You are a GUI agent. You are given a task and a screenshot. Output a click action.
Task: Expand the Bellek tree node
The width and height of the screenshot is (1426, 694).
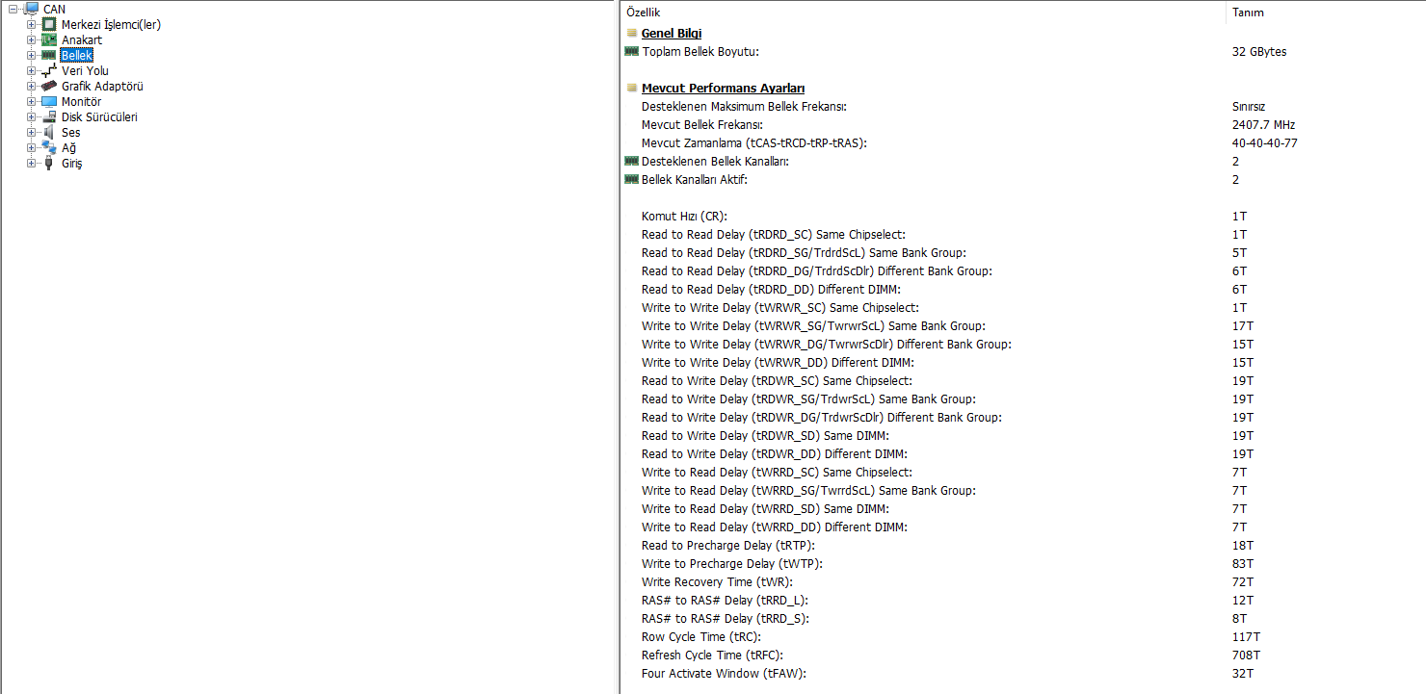tap(31, 55)
